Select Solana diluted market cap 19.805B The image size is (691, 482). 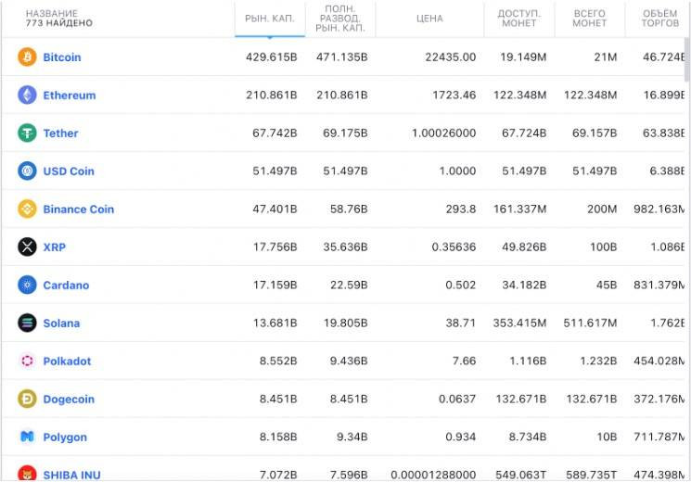tap(345, 323)
